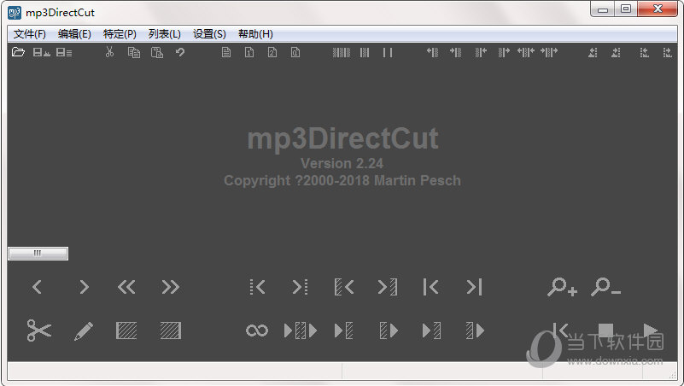Click the first hatched rectangle selection button
The image size is (684, 386).
coord(126,330)
